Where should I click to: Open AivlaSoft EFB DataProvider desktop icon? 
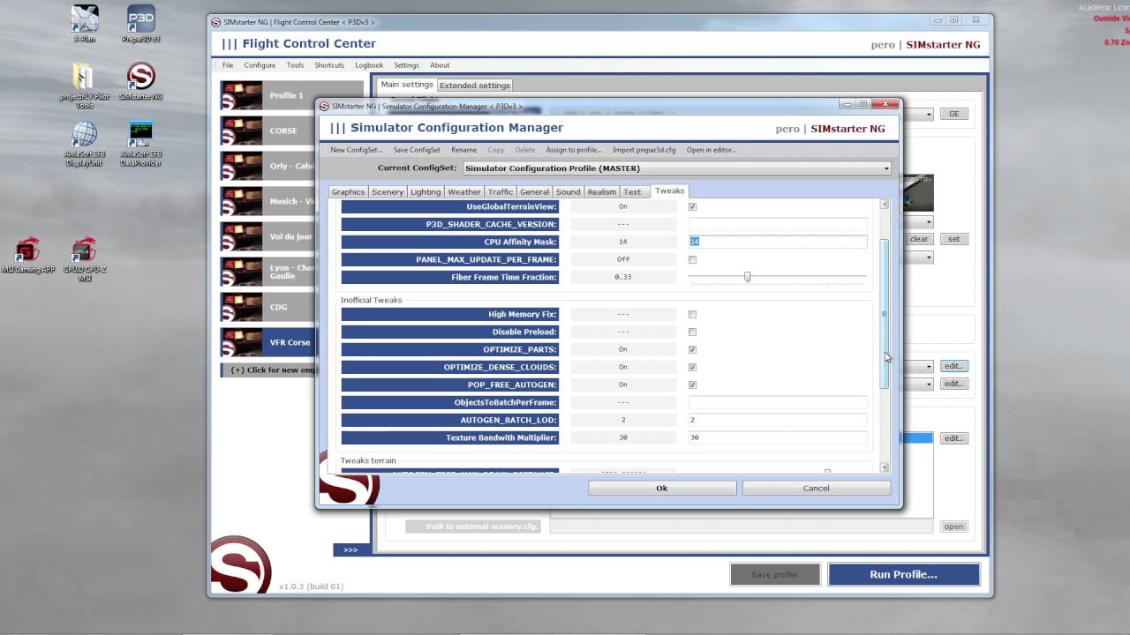(141, 142)
